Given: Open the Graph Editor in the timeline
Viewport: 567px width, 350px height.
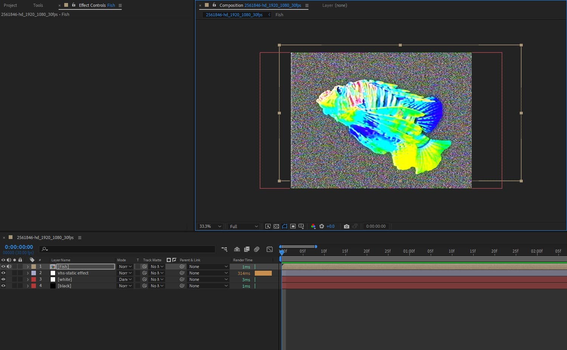Looking at the screenshot, I should point(270,249).
